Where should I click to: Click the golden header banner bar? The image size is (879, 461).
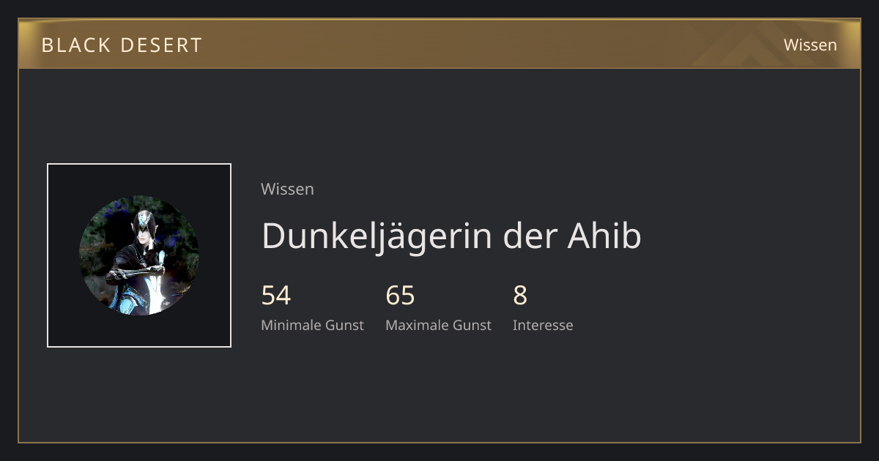point(439,44)
